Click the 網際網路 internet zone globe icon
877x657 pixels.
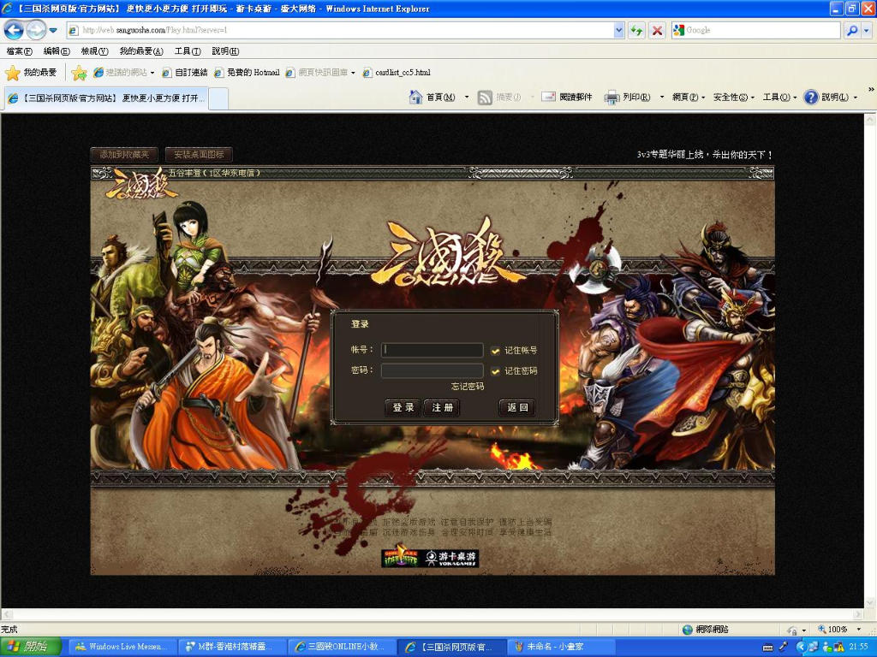pos(688,630)
